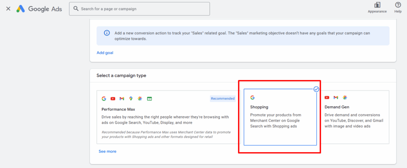Toggle the Shopping card selected checkmark

316,89
